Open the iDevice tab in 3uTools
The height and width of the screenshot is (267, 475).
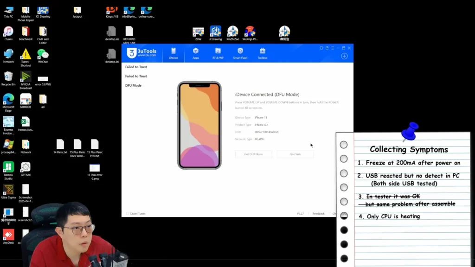pos(173,53)
